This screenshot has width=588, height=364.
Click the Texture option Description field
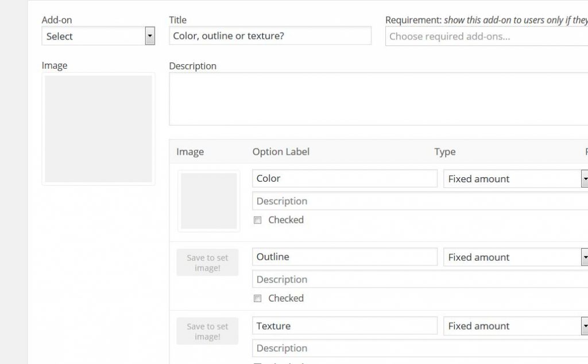point(419,348)
